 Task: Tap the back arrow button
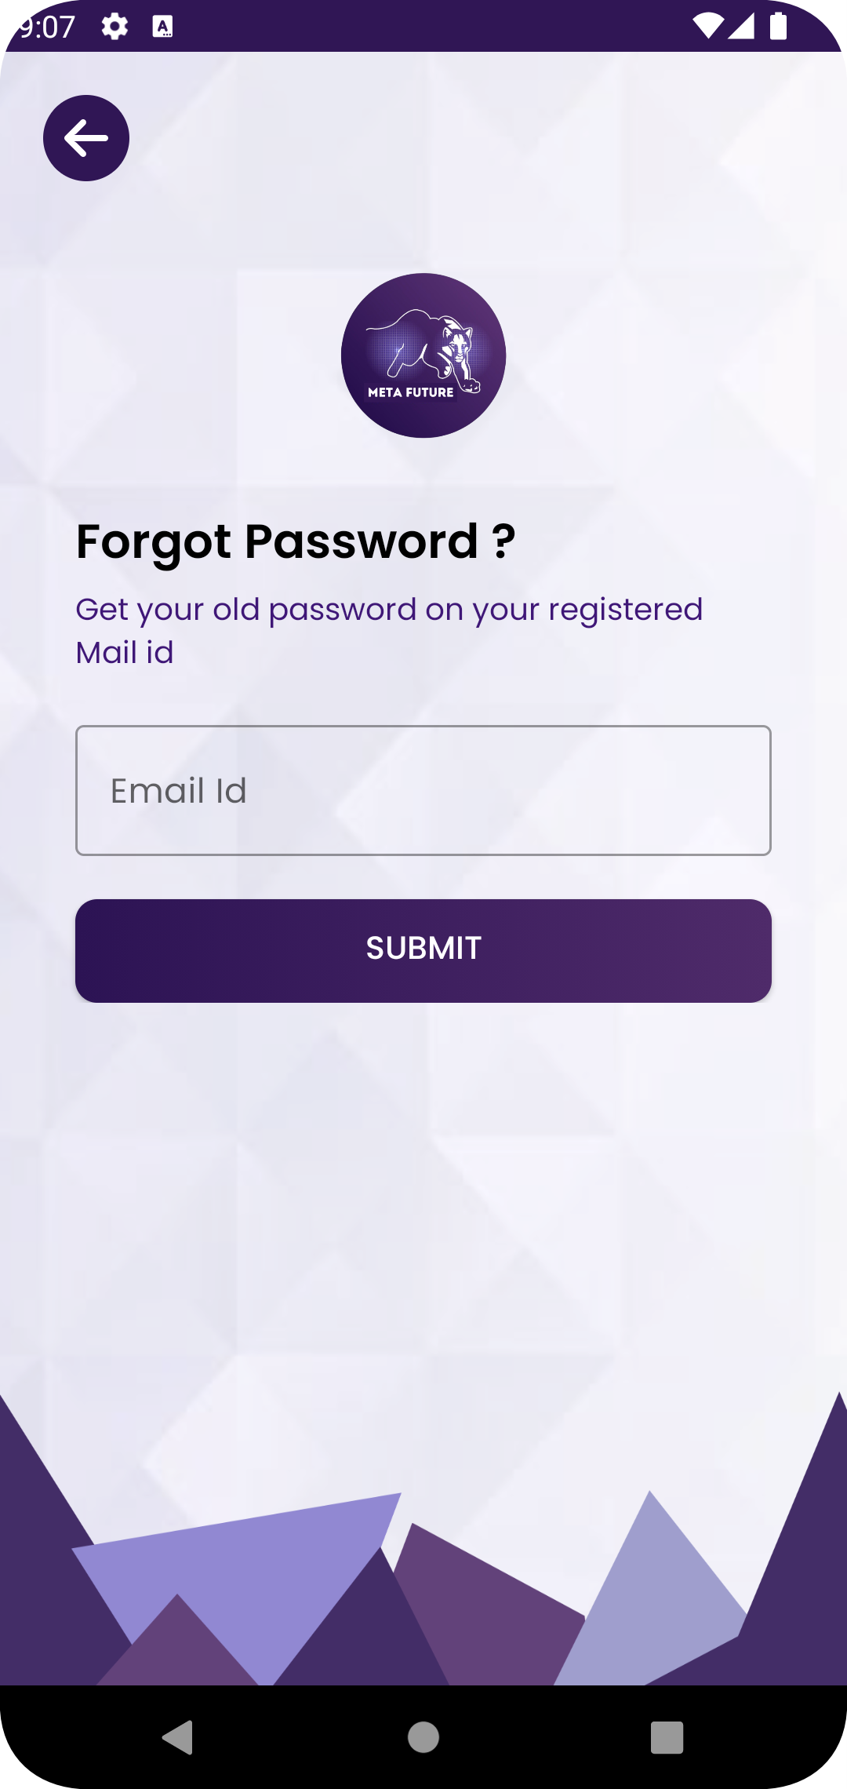86,138
